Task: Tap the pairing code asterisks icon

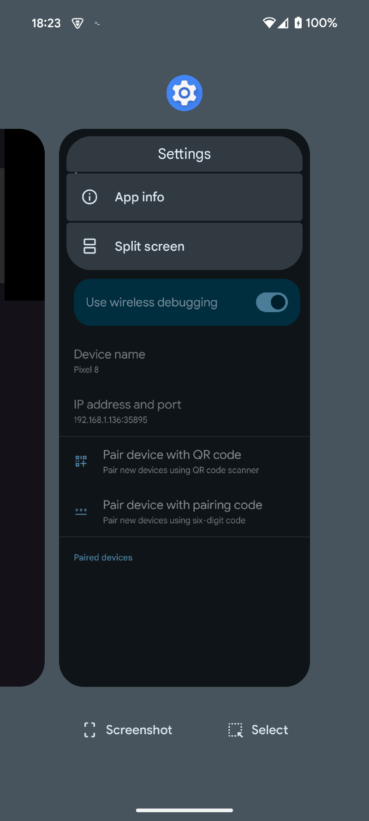Action: [81, 512]
